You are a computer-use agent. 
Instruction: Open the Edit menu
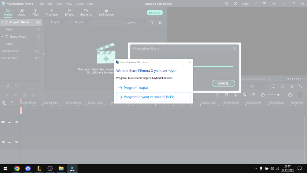(x=50, y=4)
